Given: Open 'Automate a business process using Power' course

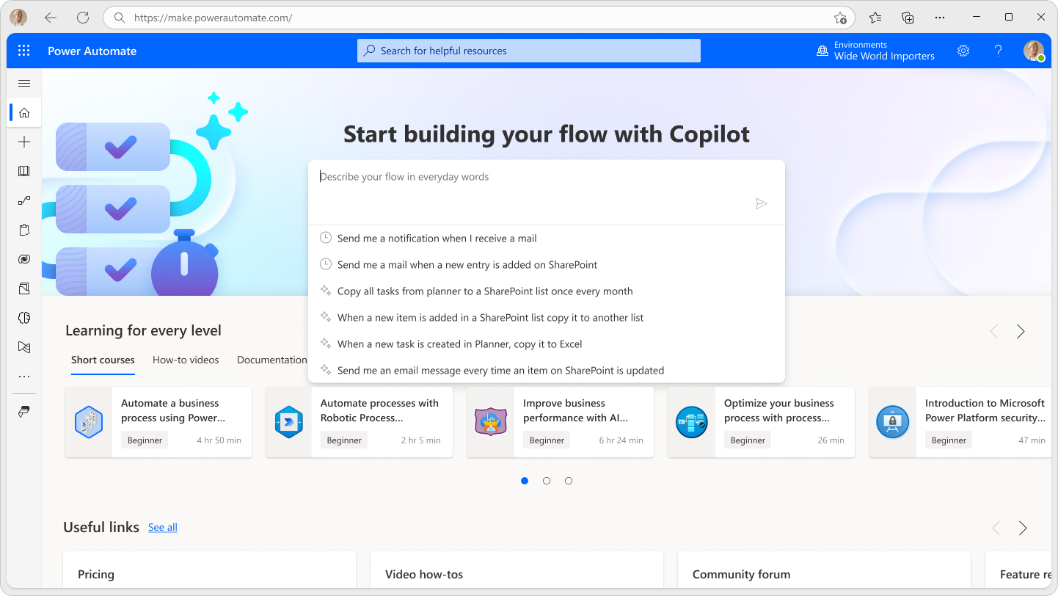Looking at the screenshot, I should [158, 422].
